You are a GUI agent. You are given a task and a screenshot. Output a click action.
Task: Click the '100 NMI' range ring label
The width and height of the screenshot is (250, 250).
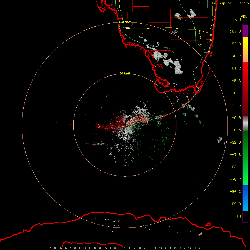point(125,22)
